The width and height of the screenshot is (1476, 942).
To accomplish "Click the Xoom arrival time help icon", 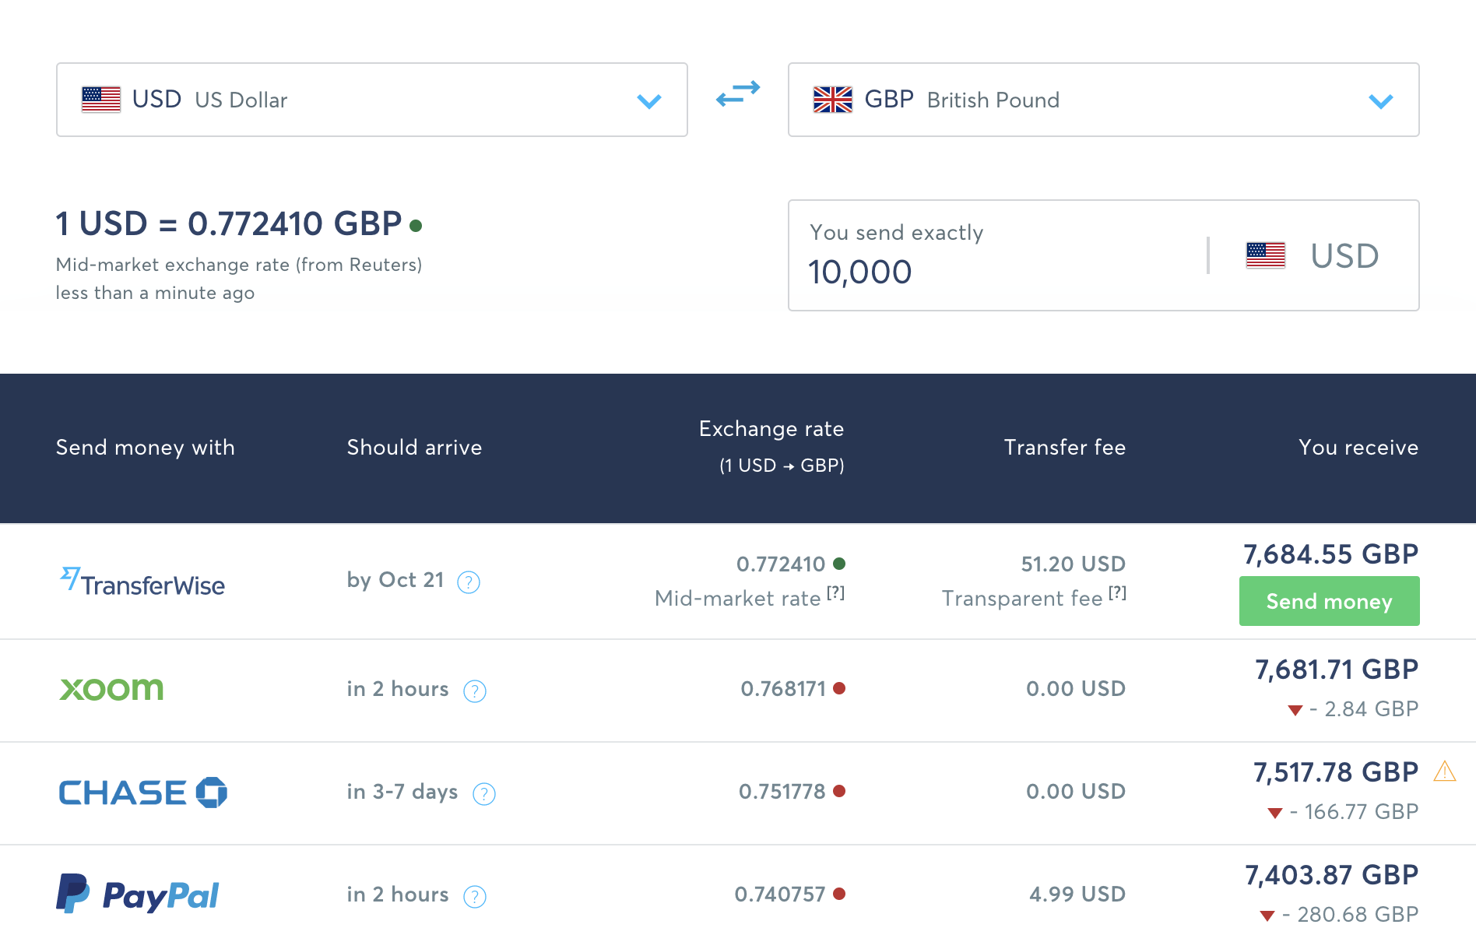I will [475, 691].
